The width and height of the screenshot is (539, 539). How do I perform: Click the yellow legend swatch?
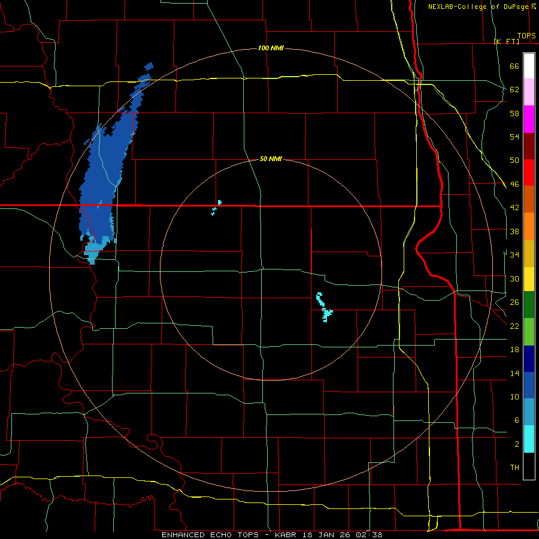click(529, 279)
